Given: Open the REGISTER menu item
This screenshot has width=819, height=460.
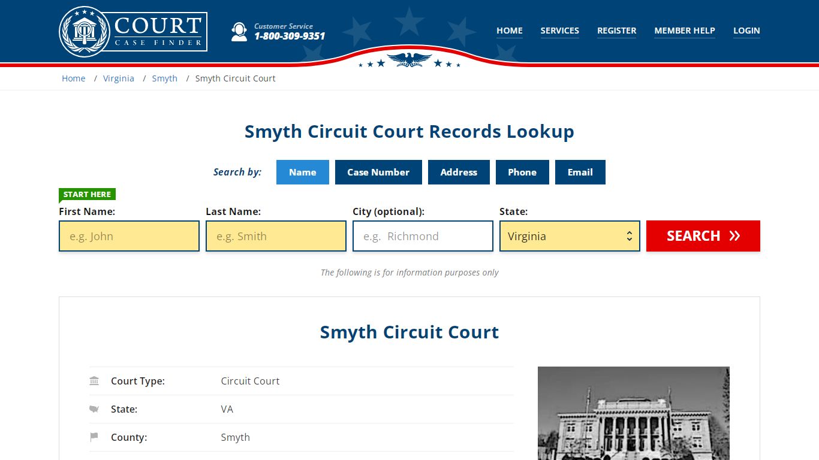Looking at the screenshot, I should 617,31.
